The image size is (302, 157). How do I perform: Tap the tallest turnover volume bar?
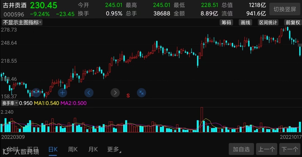202,120
